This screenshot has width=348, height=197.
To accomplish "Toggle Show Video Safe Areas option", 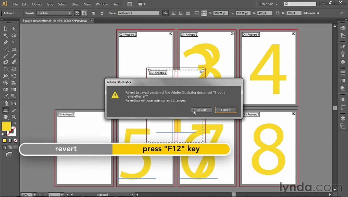I will (x=188, y=13).
